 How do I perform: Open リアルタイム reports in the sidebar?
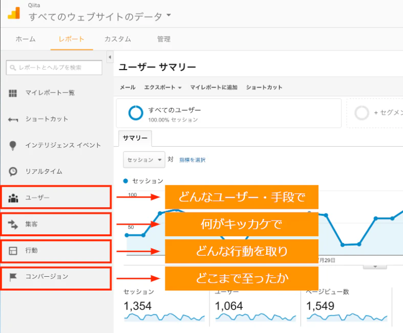pos(44,171)
